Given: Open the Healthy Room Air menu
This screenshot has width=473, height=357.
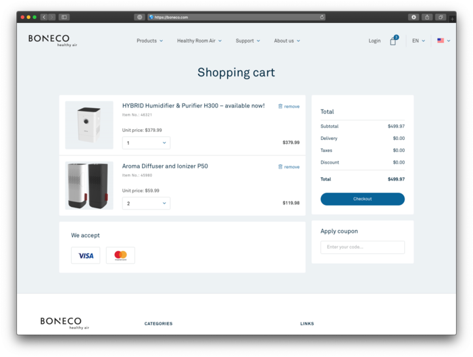Looking at the screenshot, I should point(199,41).
